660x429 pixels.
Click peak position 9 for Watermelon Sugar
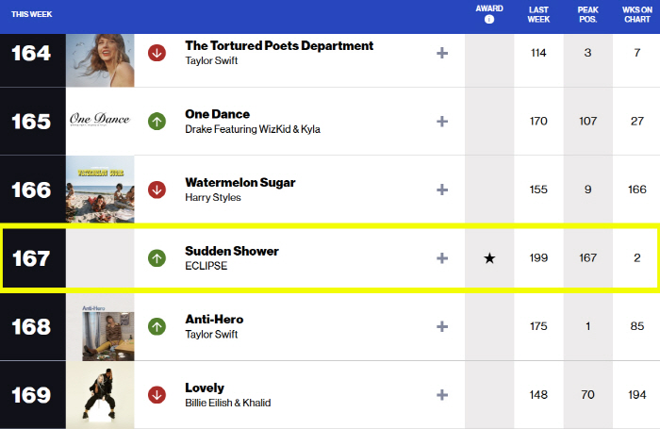(x=588, y=190)
